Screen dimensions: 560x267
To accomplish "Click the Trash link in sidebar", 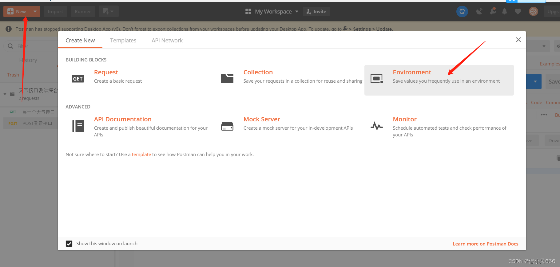I will [13, 75].
